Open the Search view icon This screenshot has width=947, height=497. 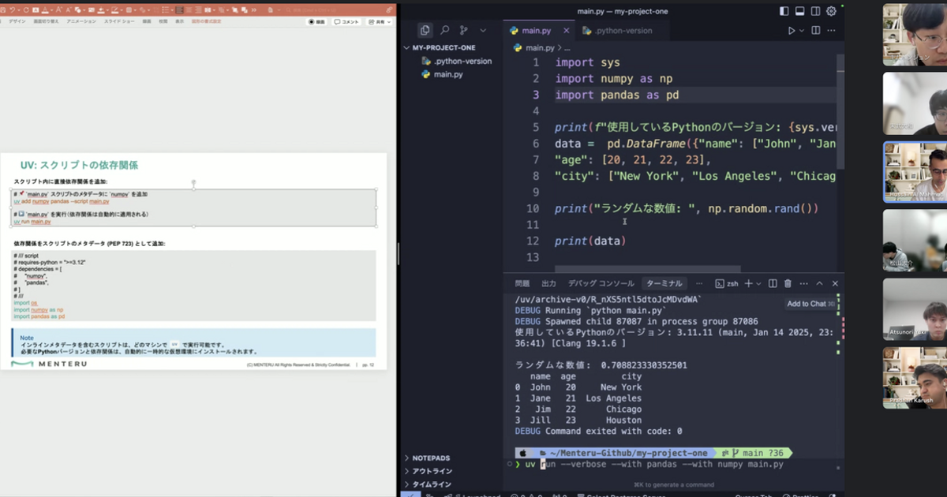445,31
